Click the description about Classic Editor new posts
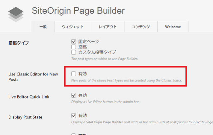Screen dimensions: 213x135 pos(126,80)
